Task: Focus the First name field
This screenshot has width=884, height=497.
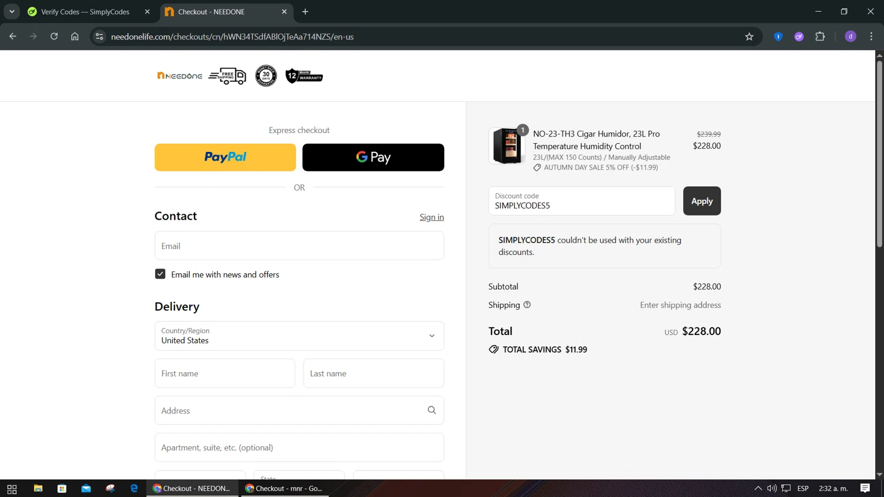Action: [225, 373]
